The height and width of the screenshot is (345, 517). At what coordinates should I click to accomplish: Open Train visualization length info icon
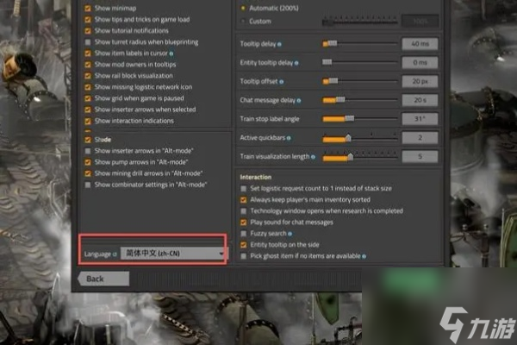[313, 157]
